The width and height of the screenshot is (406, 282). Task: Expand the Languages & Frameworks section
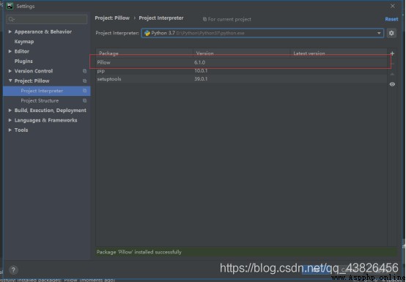tap(10, 120)
